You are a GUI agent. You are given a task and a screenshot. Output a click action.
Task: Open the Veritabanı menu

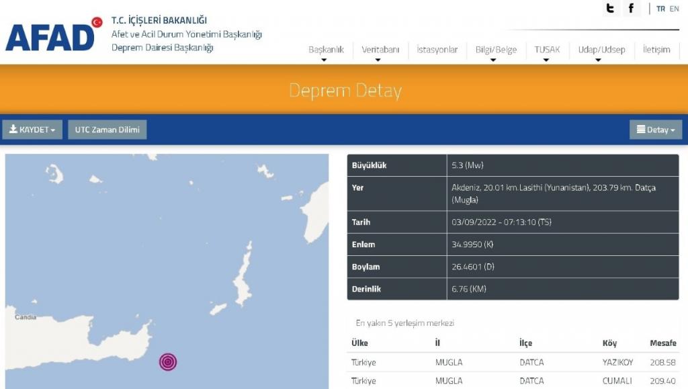[380, 50]
